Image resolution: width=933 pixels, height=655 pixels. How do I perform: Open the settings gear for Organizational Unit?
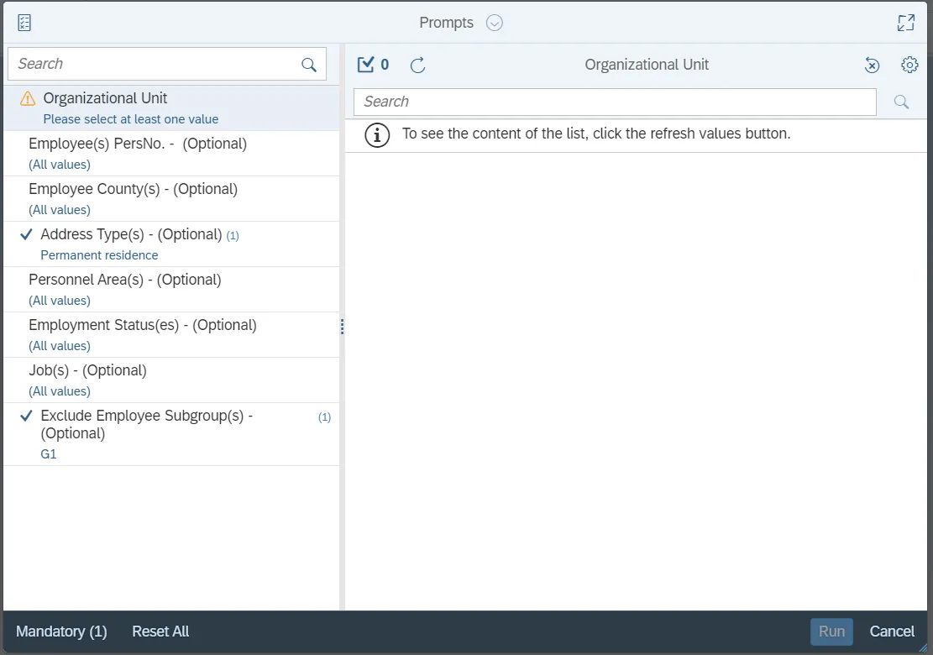point(909,65)
